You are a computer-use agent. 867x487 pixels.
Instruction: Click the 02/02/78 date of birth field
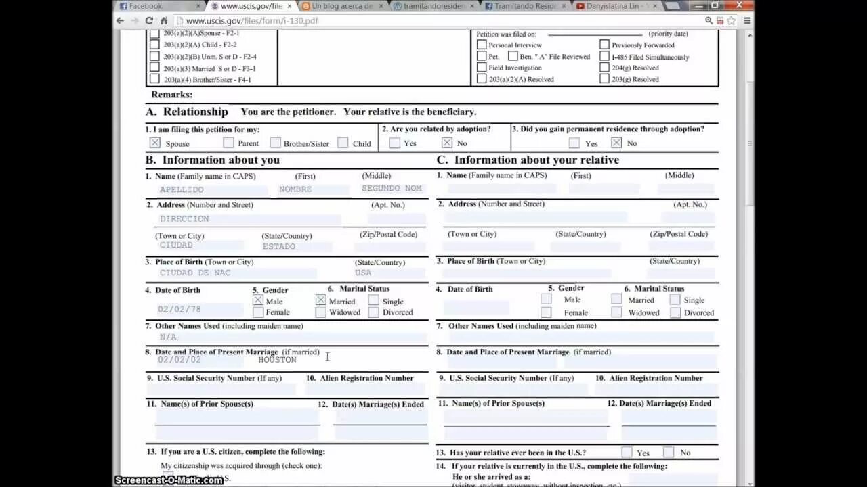(199, 310)
